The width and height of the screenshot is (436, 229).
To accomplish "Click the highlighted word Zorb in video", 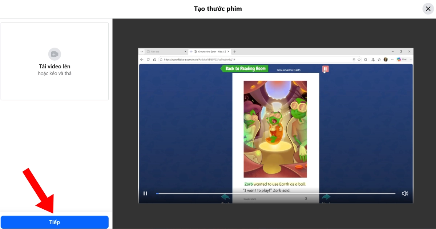I will click(x=249, y=184).
